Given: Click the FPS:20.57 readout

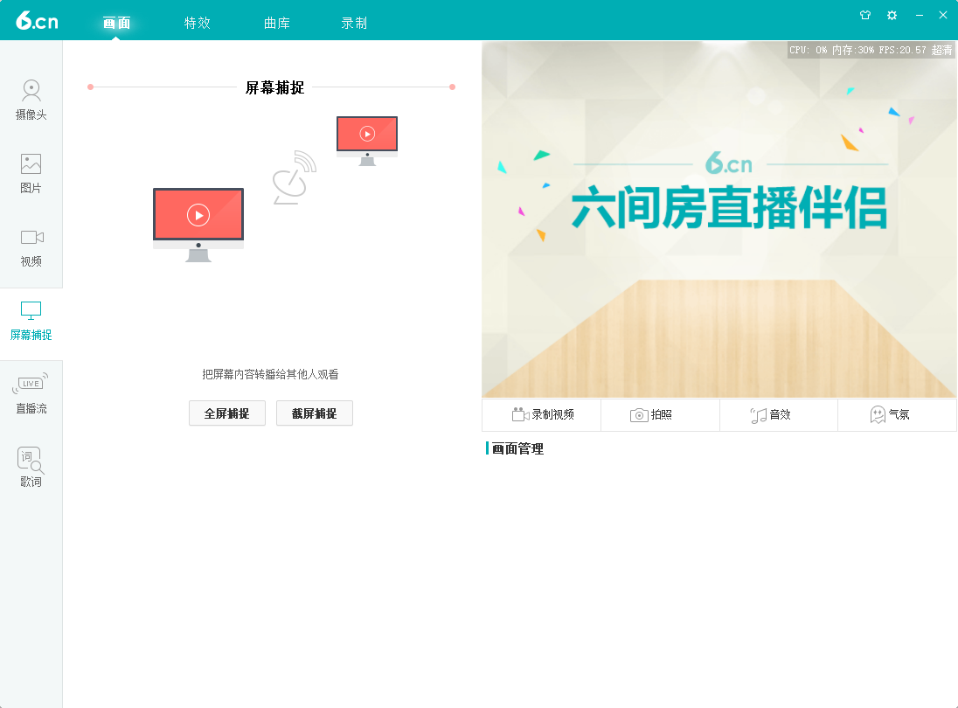Looking at the screenshot, I should click(x=902, y=50).
